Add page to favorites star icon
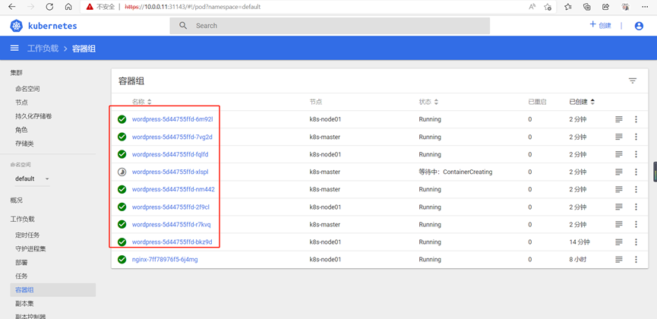This screenshot has width=657, height=319. tap(547, 7)
